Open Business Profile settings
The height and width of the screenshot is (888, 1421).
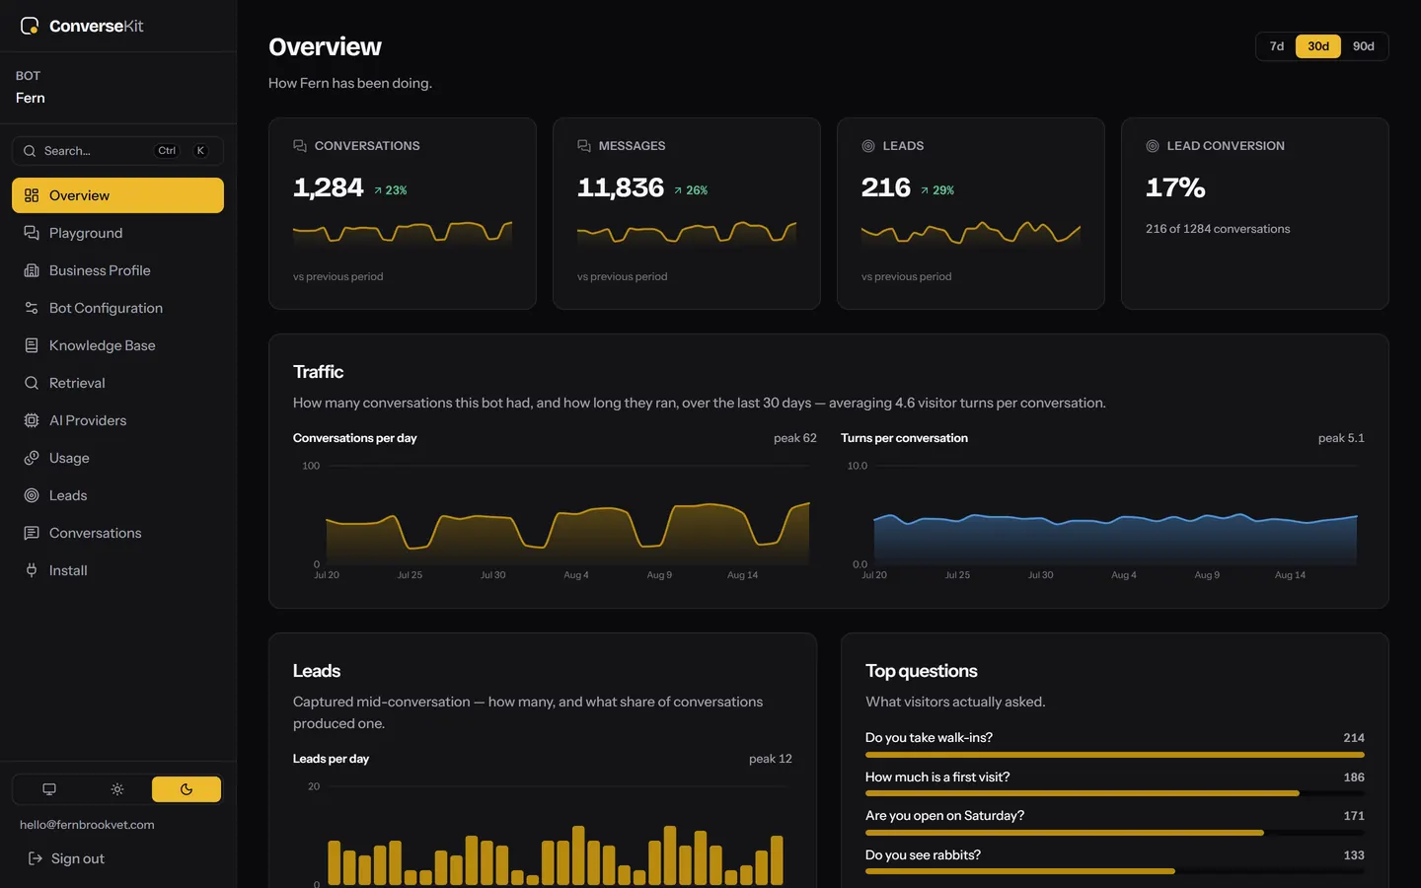(117, 270)
